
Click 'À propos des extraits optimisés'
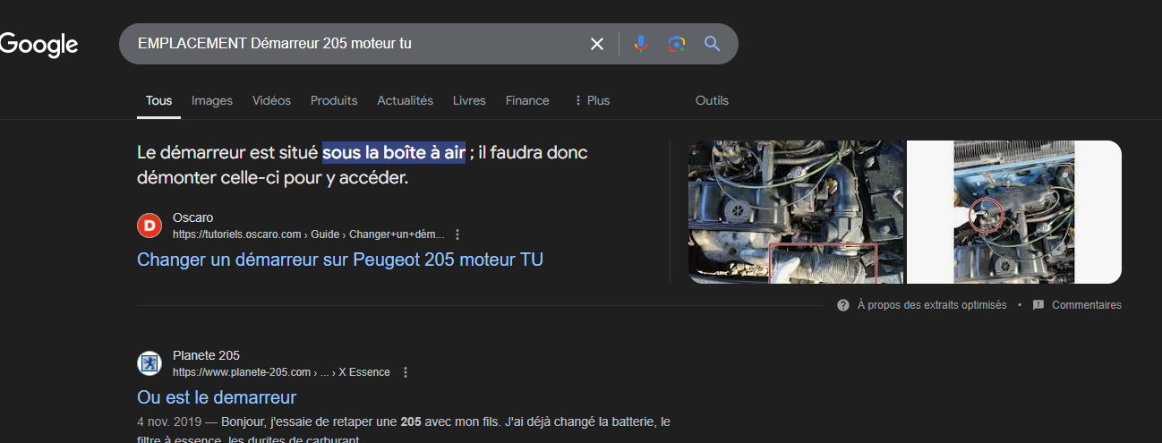coord(932,305)
